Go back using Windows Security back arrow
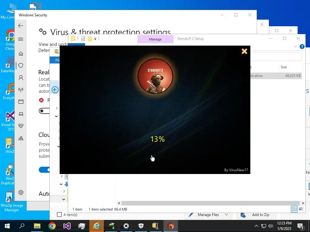 tap(21, 26)
